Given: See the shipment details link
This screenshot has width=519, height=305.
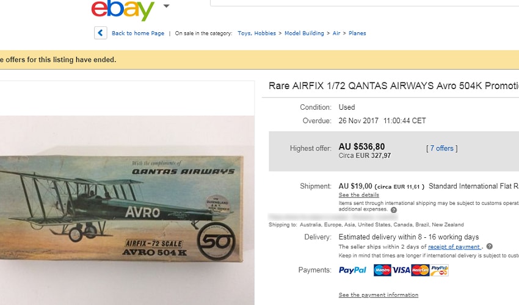Looking at the screenshot, I should 359,195.
